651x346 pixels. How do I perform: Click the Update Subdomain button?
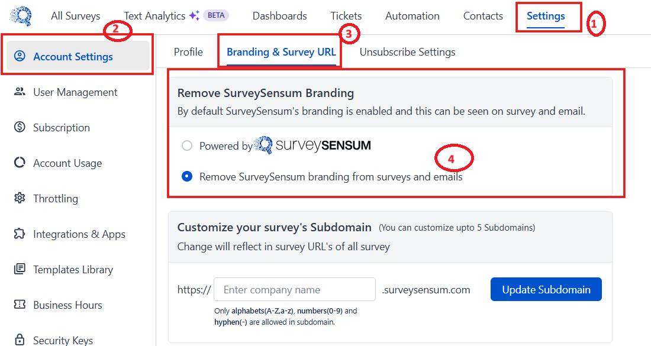[546, 290]
